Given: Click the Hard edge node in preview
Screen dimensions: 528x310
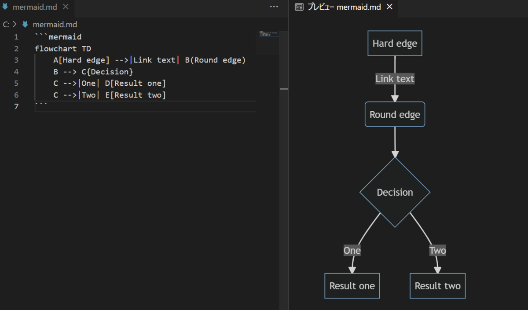Looking at the screenshot, I should [395, 44].
